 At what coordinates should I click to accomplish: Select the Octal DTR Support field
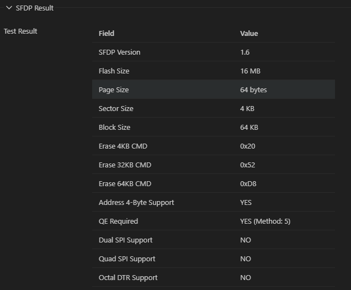pos(127,277)
